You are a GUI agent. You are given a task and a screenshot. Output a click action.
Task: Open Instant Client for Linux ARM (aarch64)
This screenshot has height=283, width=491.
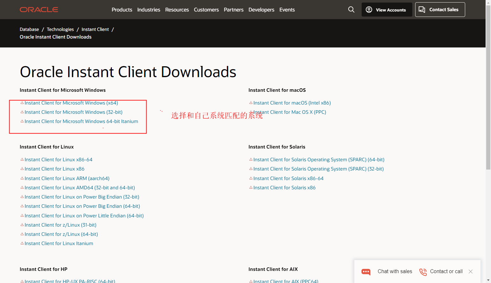pos(67,178)
